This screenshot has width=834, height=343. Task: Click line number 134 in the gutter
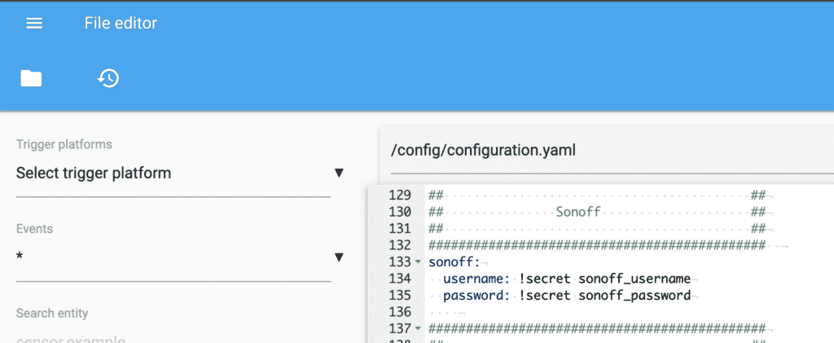(400, 279)
